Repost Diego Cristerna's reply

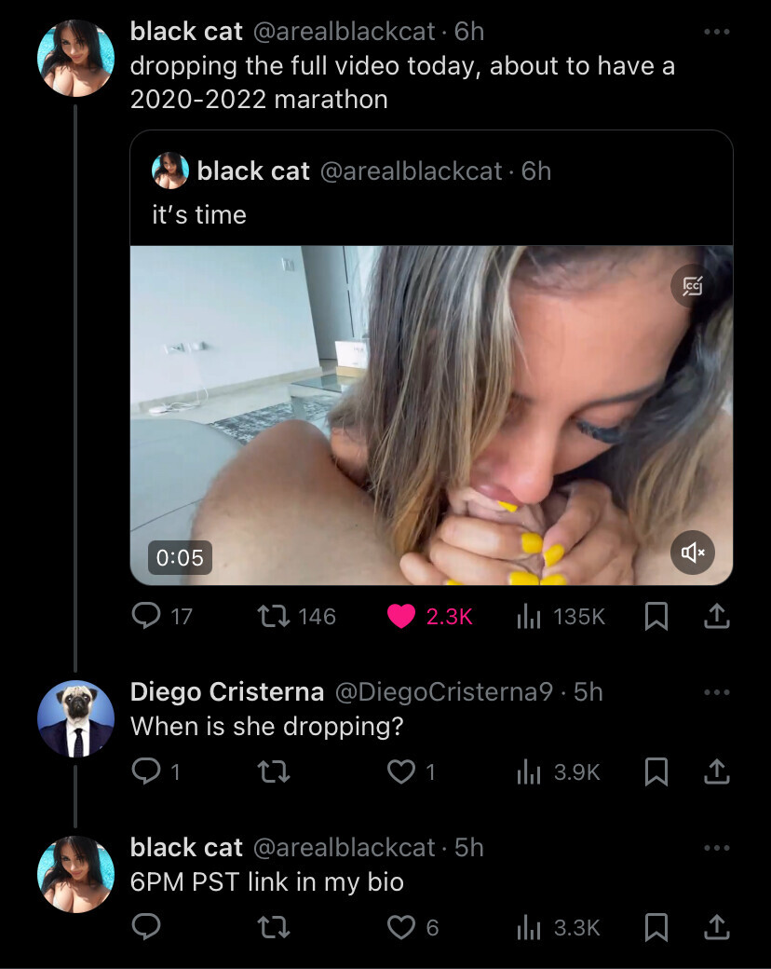[272, 772]
